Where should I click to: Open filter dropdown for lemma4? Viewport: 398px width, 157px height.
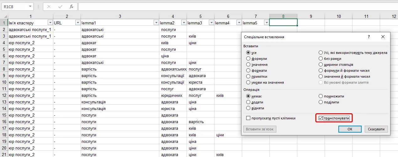tap(239, 23)
